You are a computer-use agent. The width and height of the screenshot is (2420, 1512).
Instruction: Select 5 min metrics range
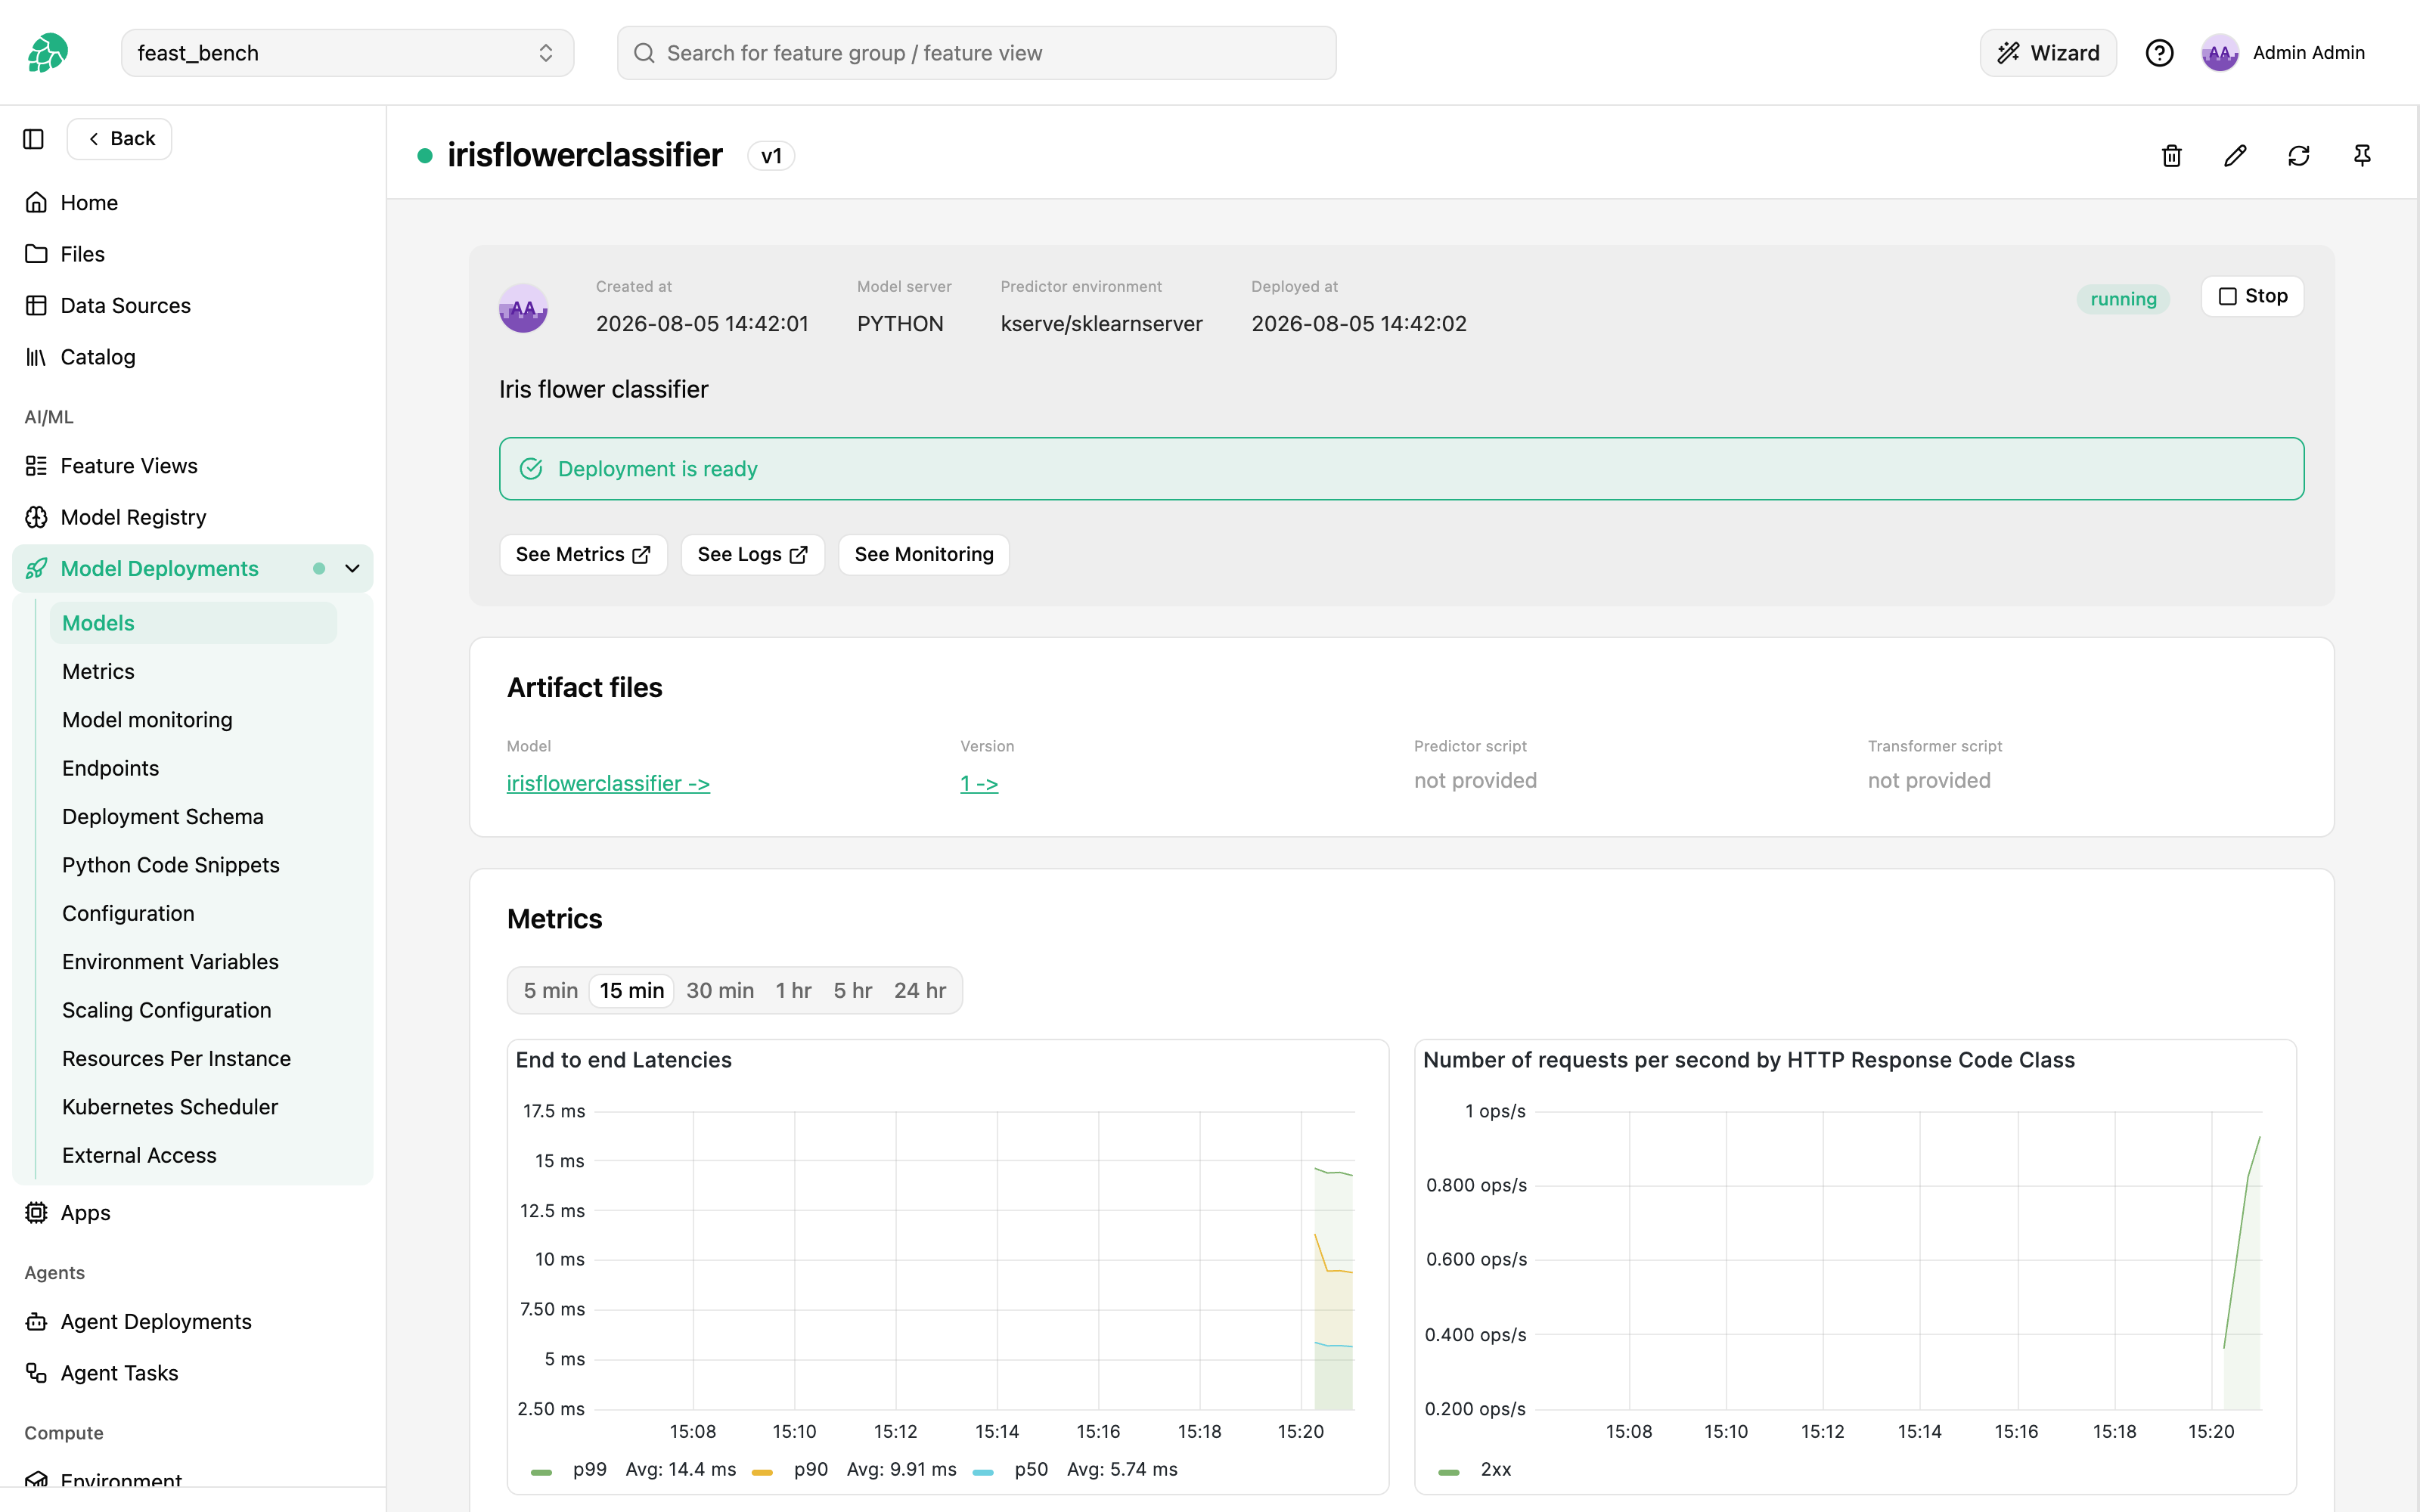pyautogui.click(x=551, y=990)
